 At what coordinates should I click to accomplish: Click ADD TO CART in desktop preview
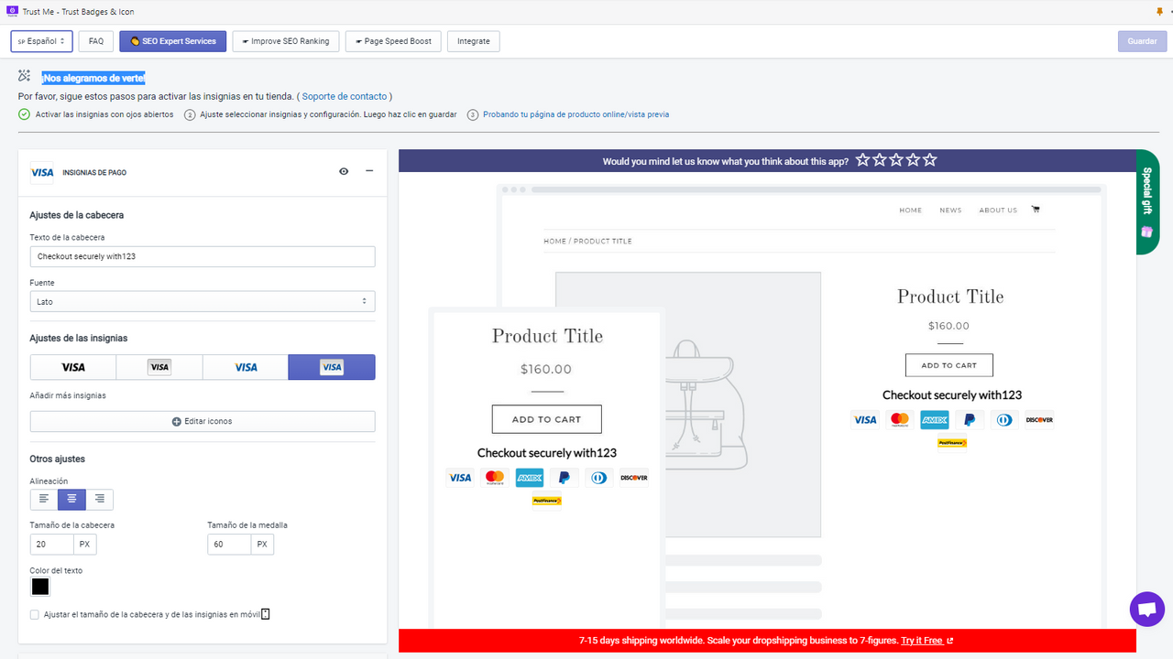pos(949,365)
